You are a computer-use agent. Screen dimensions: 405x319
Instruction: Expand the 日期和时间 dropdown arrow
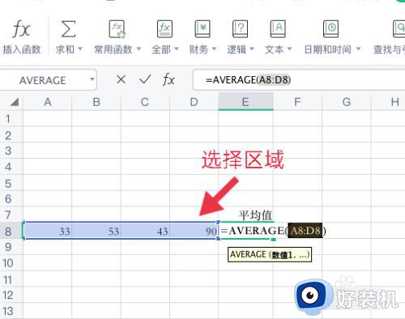(x=359, y=49)
